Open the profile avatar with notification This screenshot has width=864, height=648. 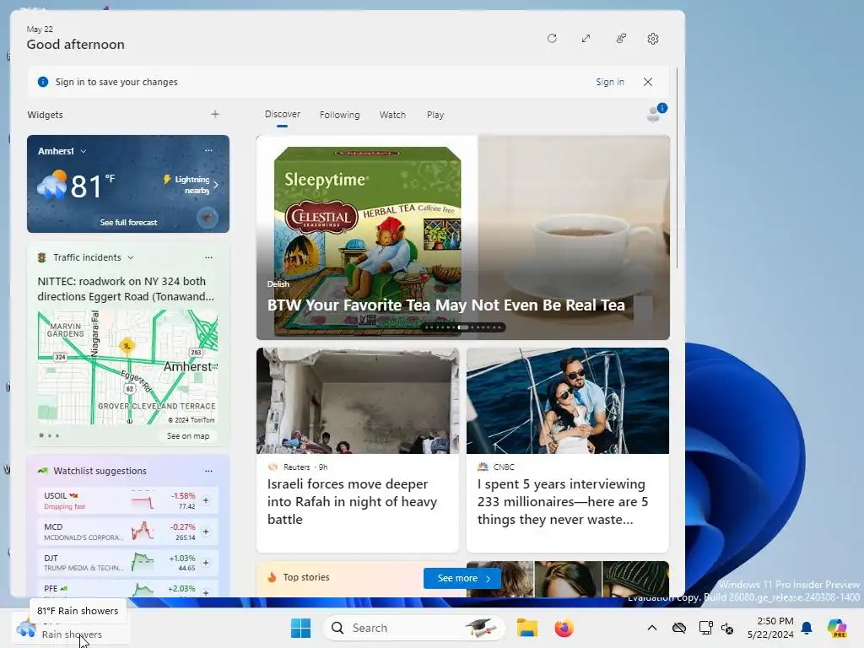tap(656, 112)
